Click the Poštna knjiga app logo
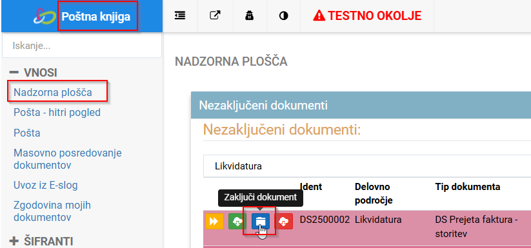Image resolution: width=531 pixels, height=248 pixels. coord(45,16)
